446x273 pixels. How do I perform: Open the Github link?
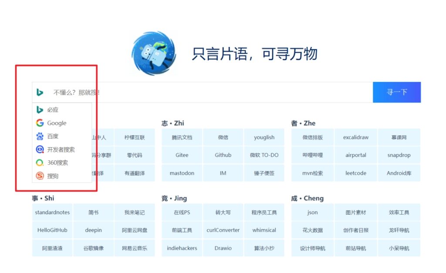point(223,155)
